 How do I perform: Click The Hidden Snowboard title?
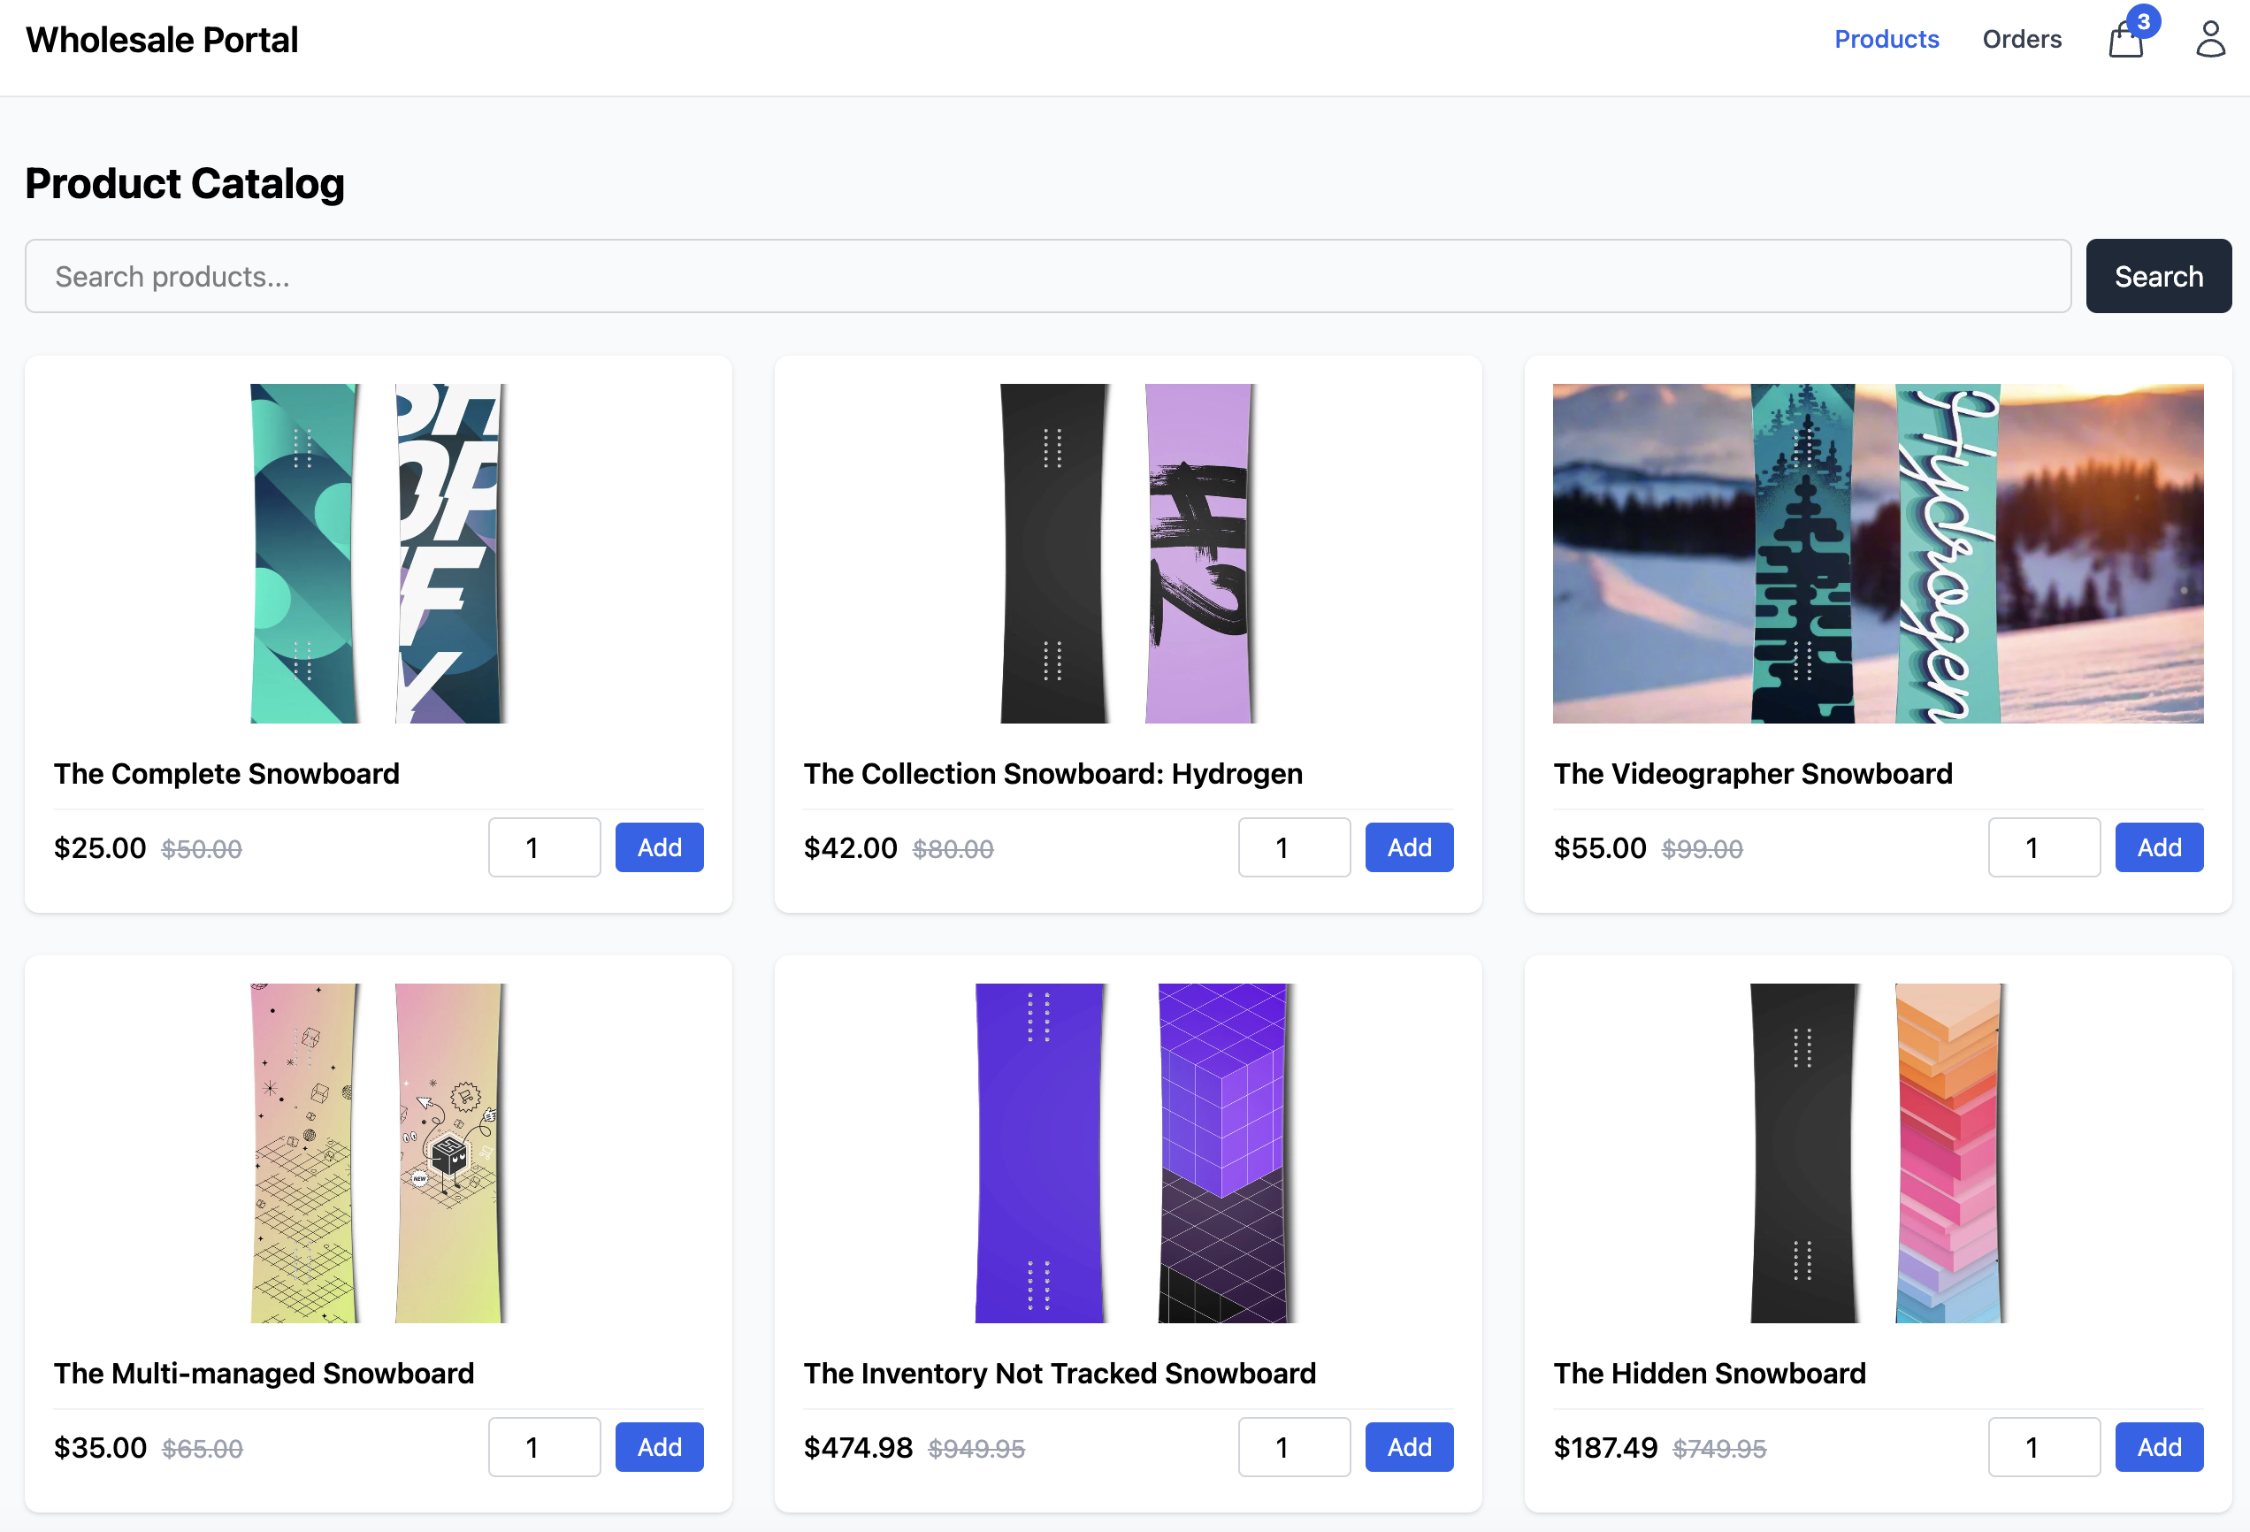1710,1373
